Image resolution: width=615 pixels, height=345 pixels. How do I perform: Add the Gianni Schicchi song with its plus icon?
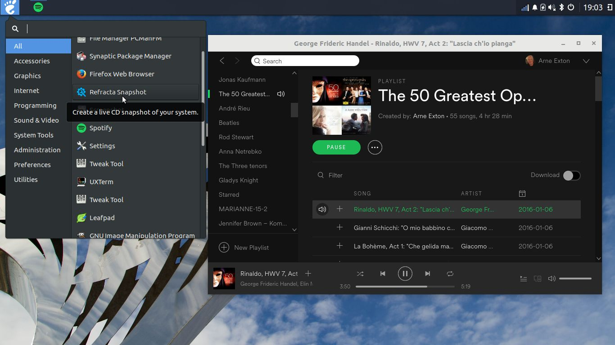(340, 228)
